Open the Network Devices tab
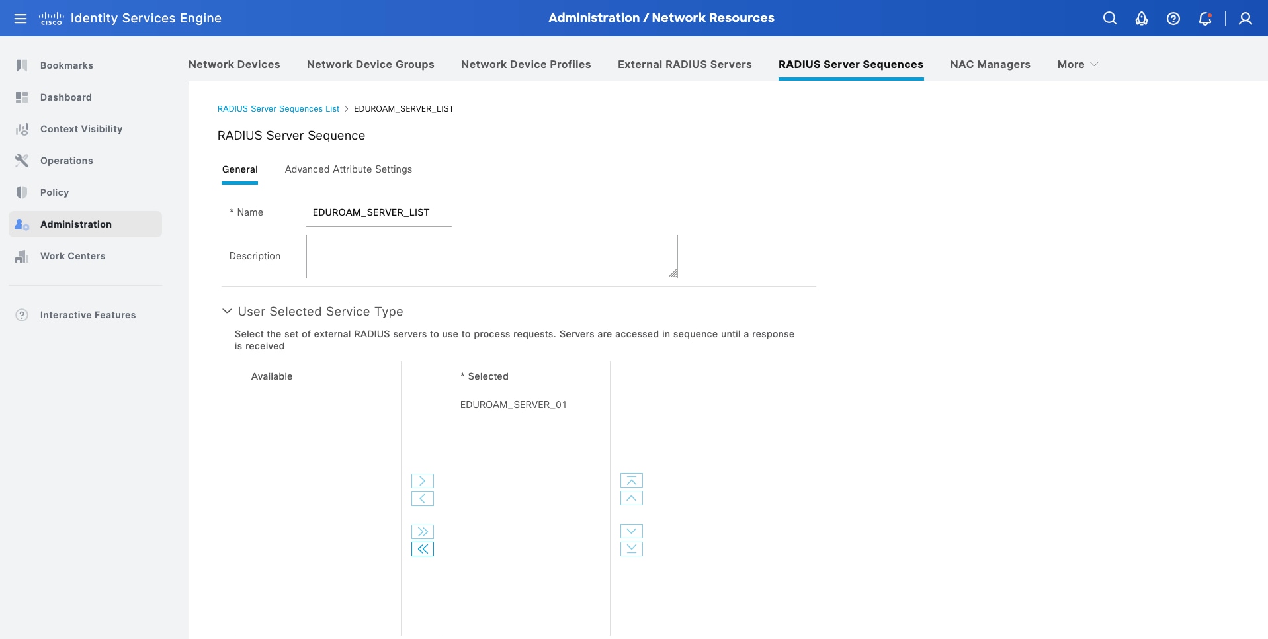 [x=234, y=64]
